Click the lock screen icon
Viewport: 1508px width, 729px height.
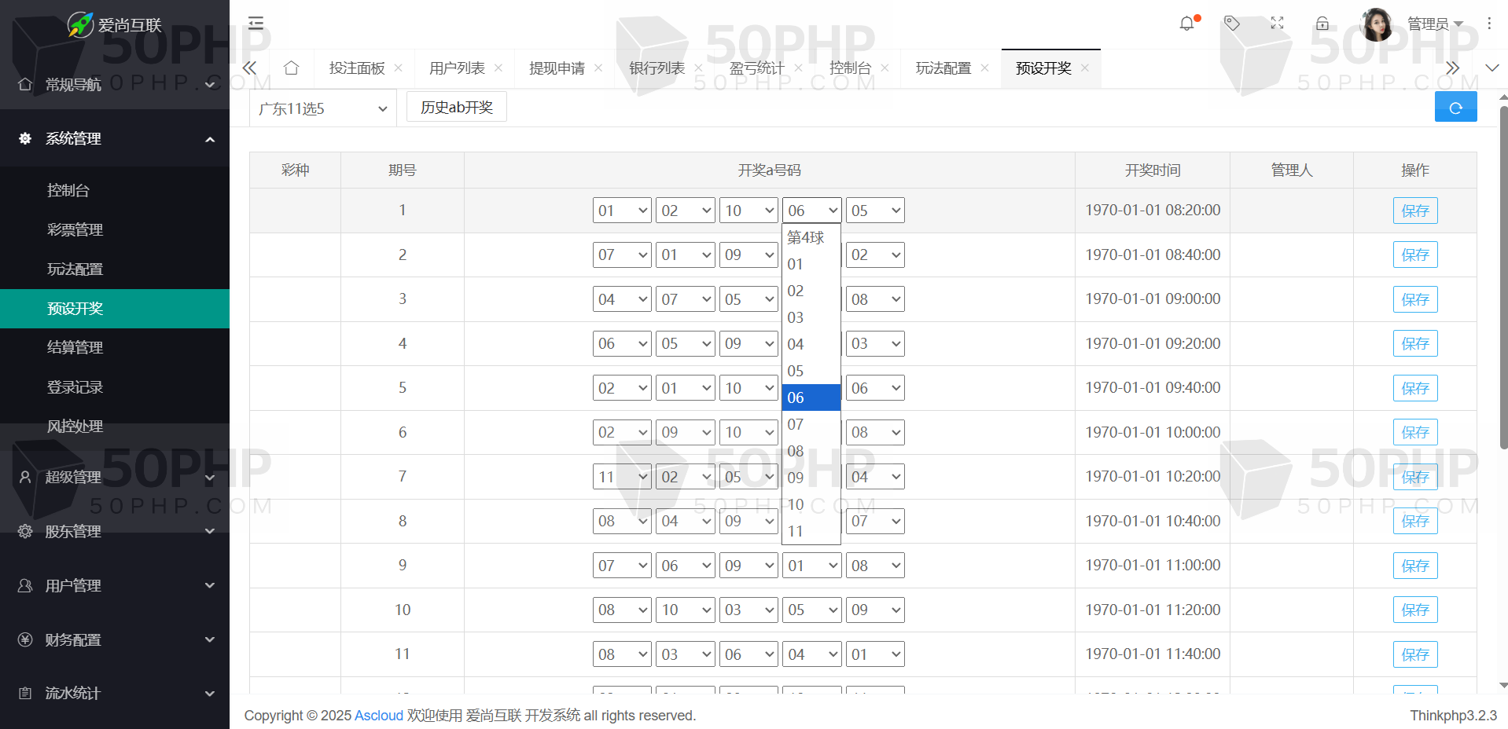tap(1322, 24)
